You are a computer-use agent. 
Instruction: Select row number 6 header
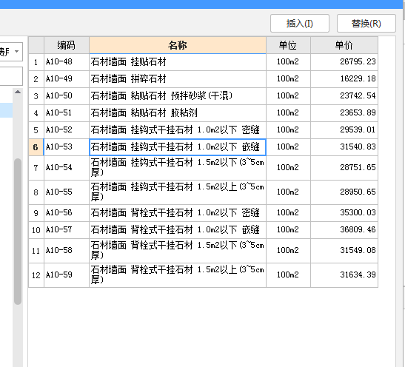pyautogui.click(x=36, y=147)
